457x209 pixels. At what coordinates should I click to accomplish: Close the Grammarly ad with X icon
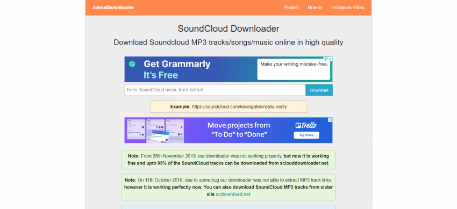point(330,59)
